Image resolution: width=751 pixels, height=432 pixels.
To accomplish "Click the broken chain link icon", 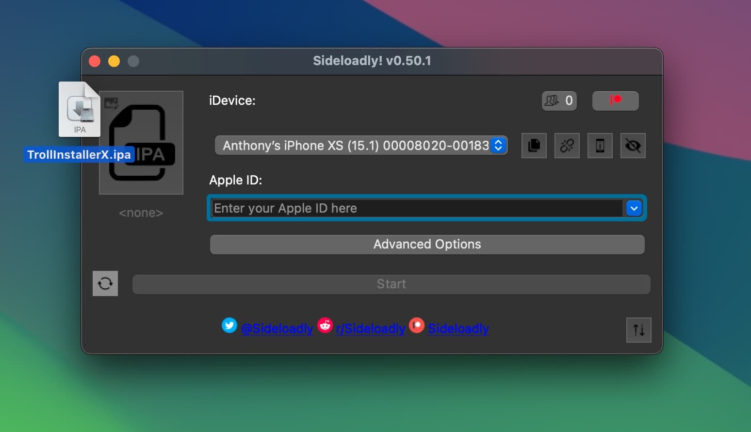I will [x=567, y=146].
